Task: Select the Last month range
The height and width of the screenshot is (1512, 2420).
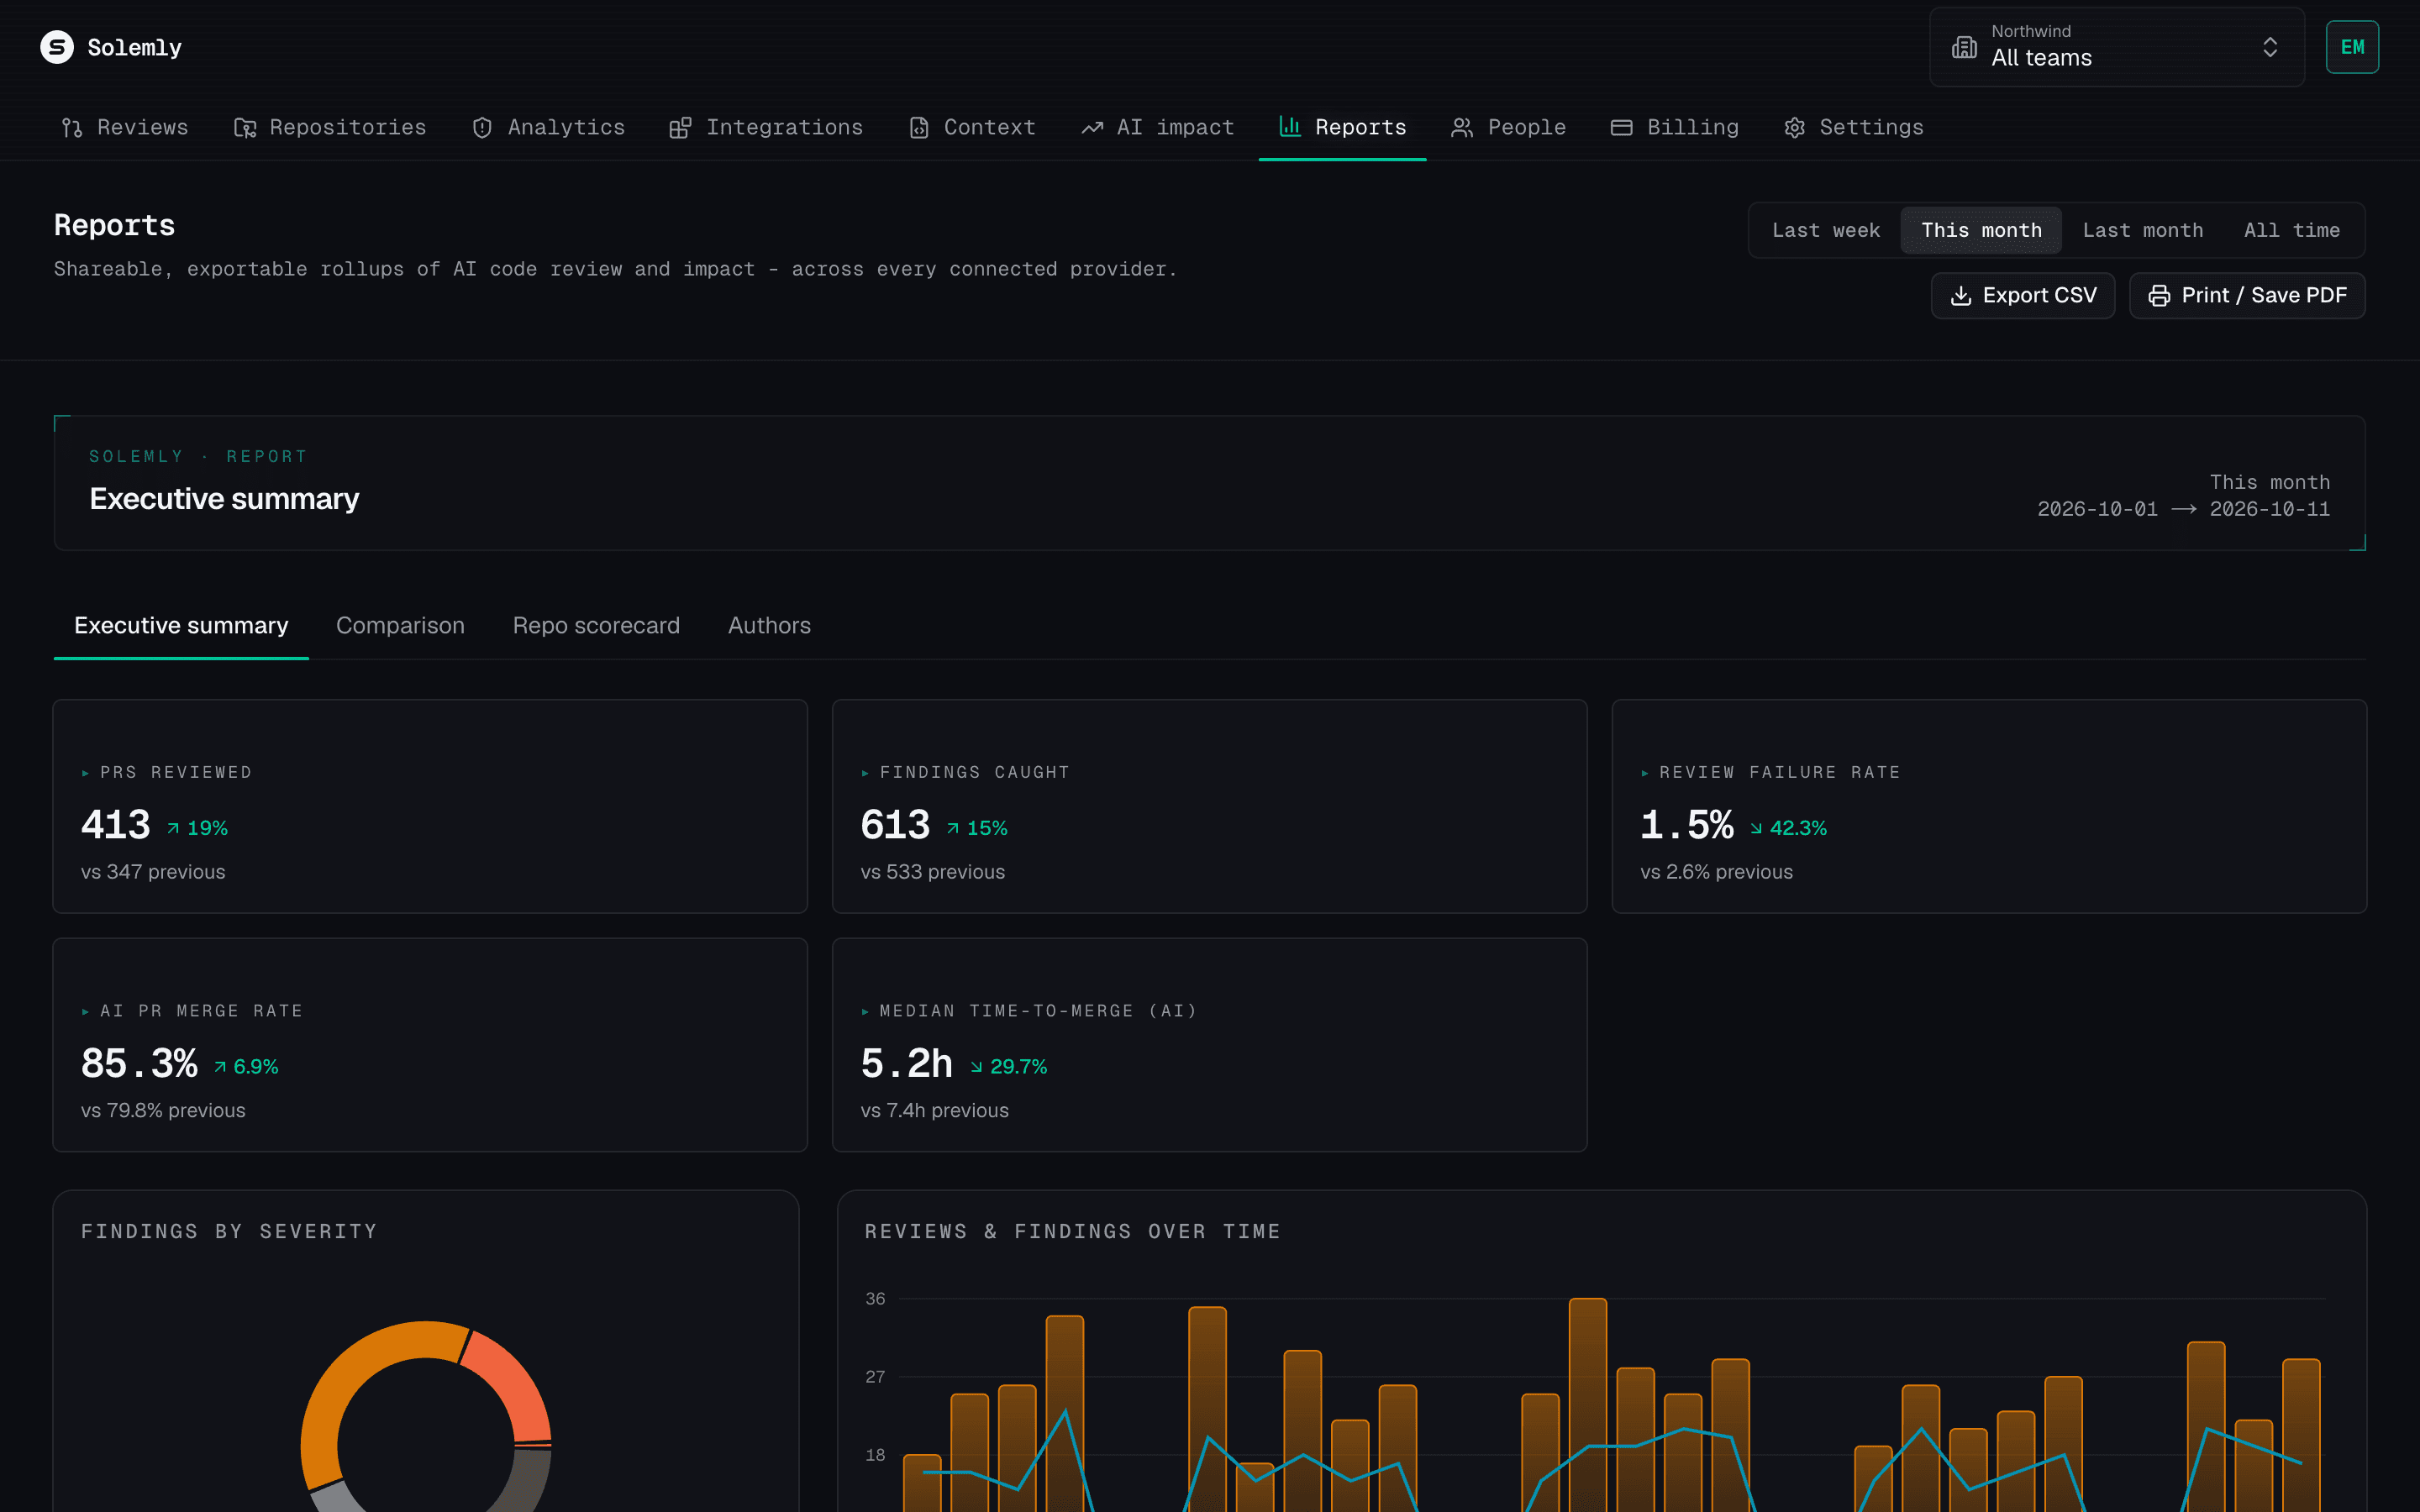Action: click(x=2143, y=230)
